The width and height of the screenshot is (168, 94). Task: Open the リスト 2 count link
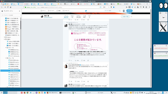point(89,16)
